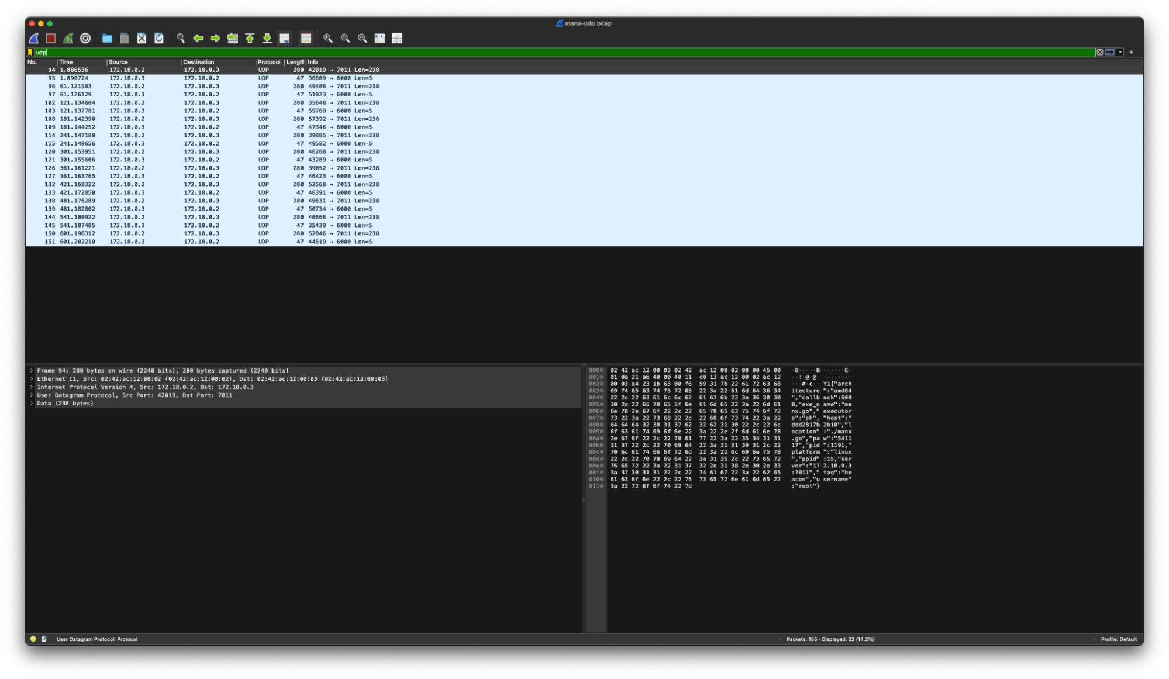Expand User Datagram Protocol details

pyautogui.click(x=32, y=395)
